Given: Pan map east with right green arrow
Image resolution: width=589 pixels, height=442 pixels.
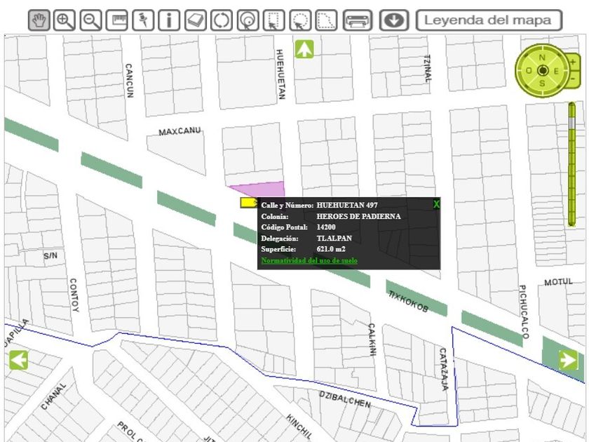Looking at the screenshot, I should pos(568,360).
